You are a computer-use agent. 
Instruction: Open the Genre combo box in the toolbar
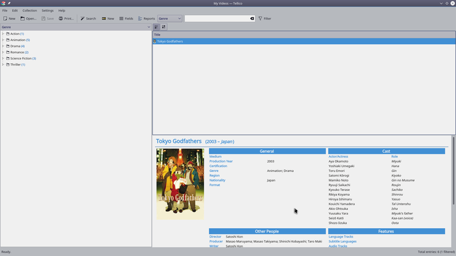coord(169,18)
